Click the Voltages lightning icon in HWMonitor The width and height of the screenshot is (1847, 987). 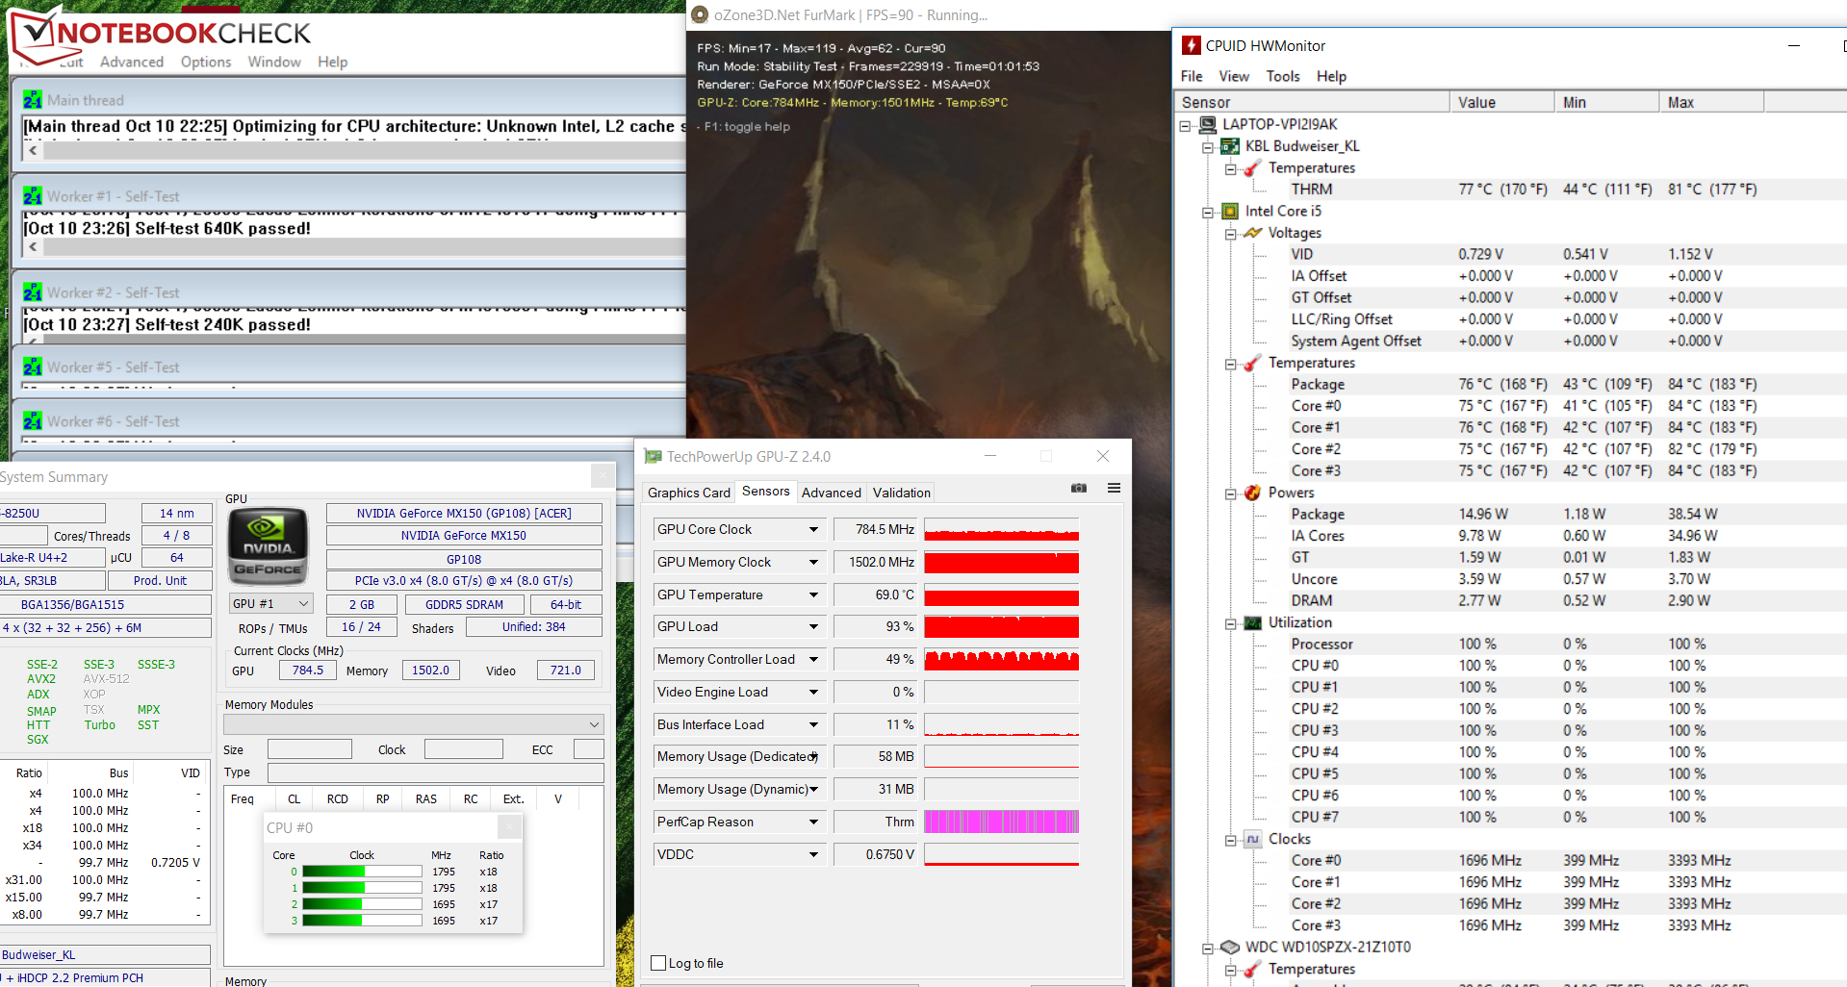1252,233
